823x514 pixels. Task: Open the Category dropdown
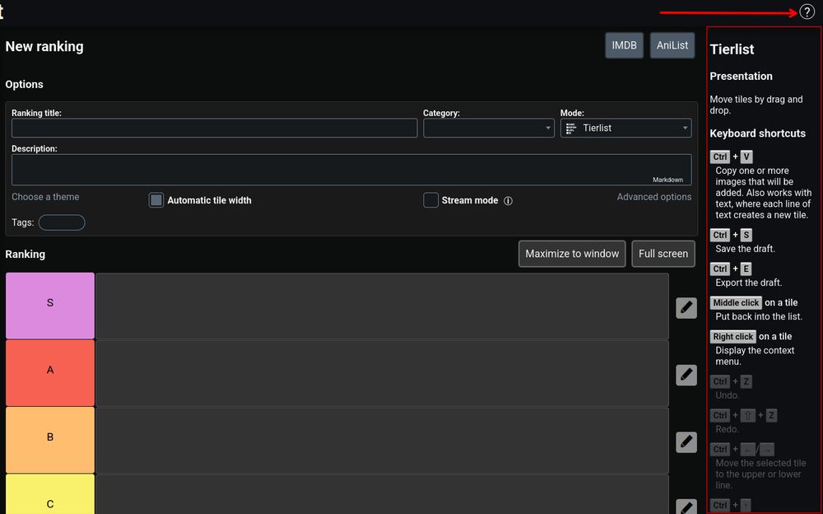pyautogui.click(x=489, y=128)
